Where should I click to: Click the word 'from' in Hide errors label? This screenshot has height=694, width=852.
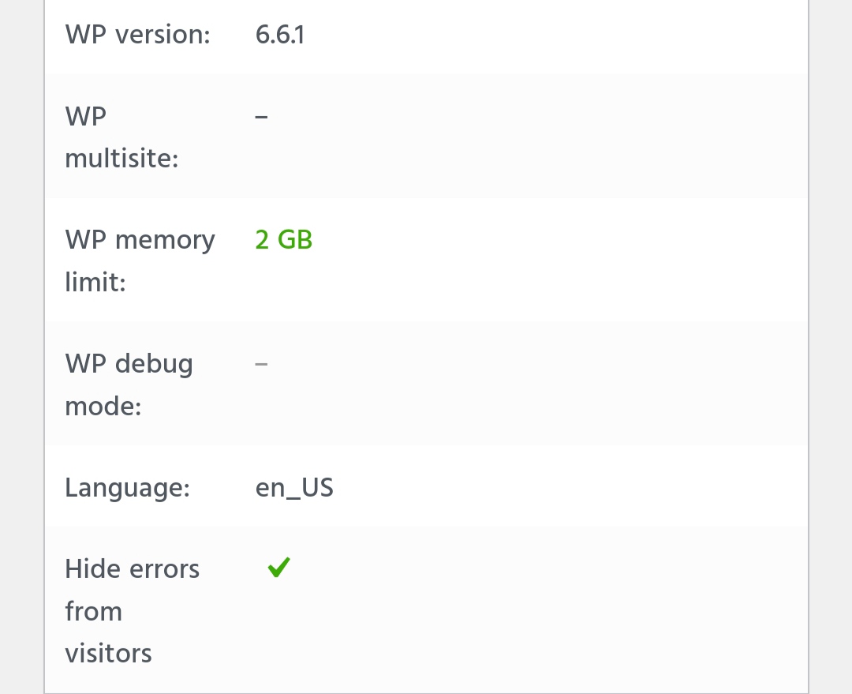point(93,611)
